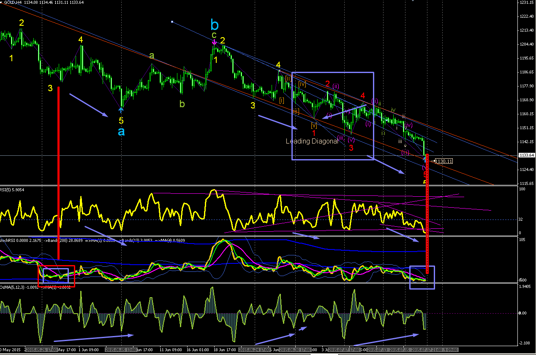Click the olive wave label 'a'
Viewport: 536px width, 355px height.
pos(152,55)
